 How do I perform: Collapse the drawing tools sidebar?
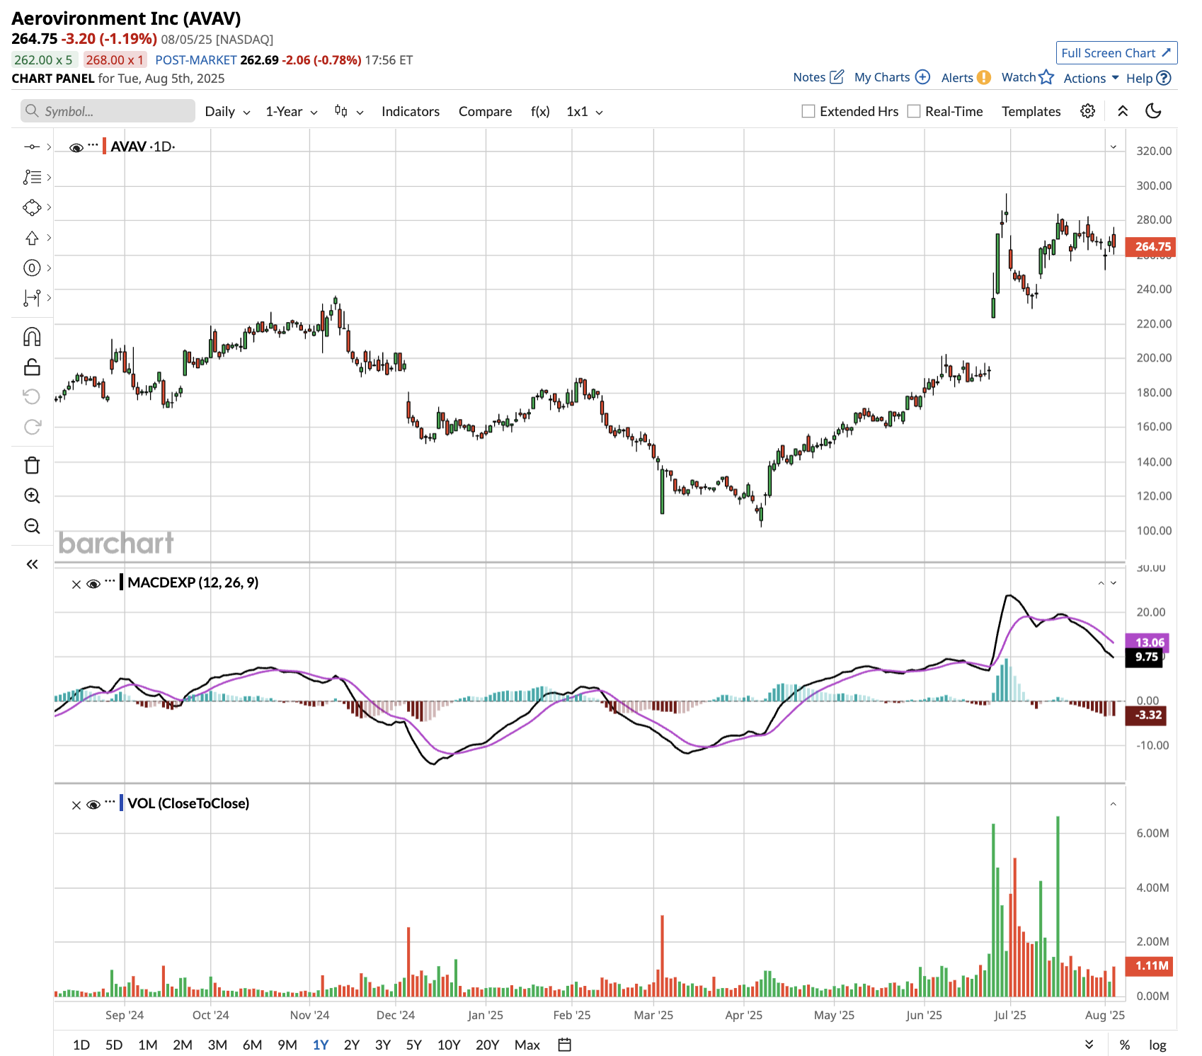(x=32, y=564)
